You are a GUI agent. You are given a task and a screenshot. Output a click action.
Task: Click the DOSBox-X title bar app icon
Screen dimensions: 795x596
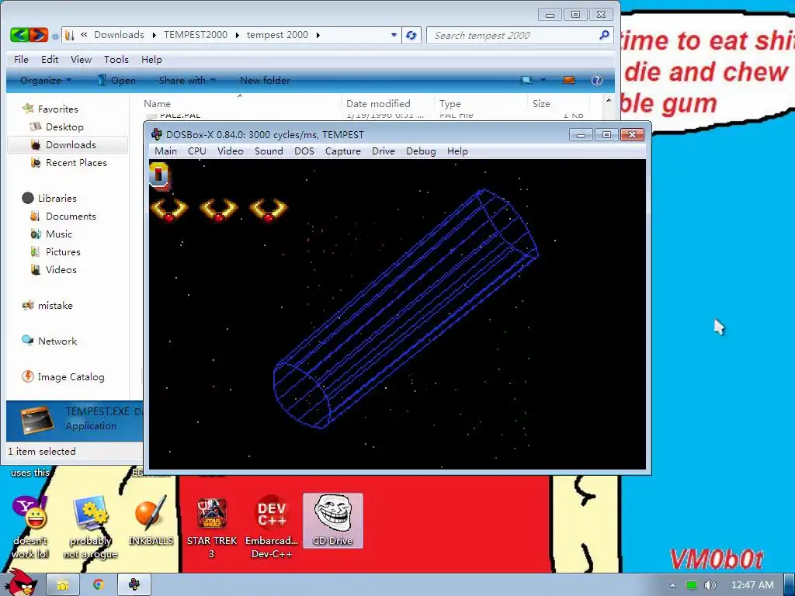pyautogui.click(x=157, y=134)
